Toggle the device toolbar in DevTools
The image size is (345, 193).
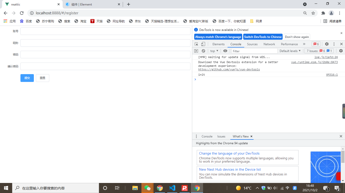(x=203, y=44)
